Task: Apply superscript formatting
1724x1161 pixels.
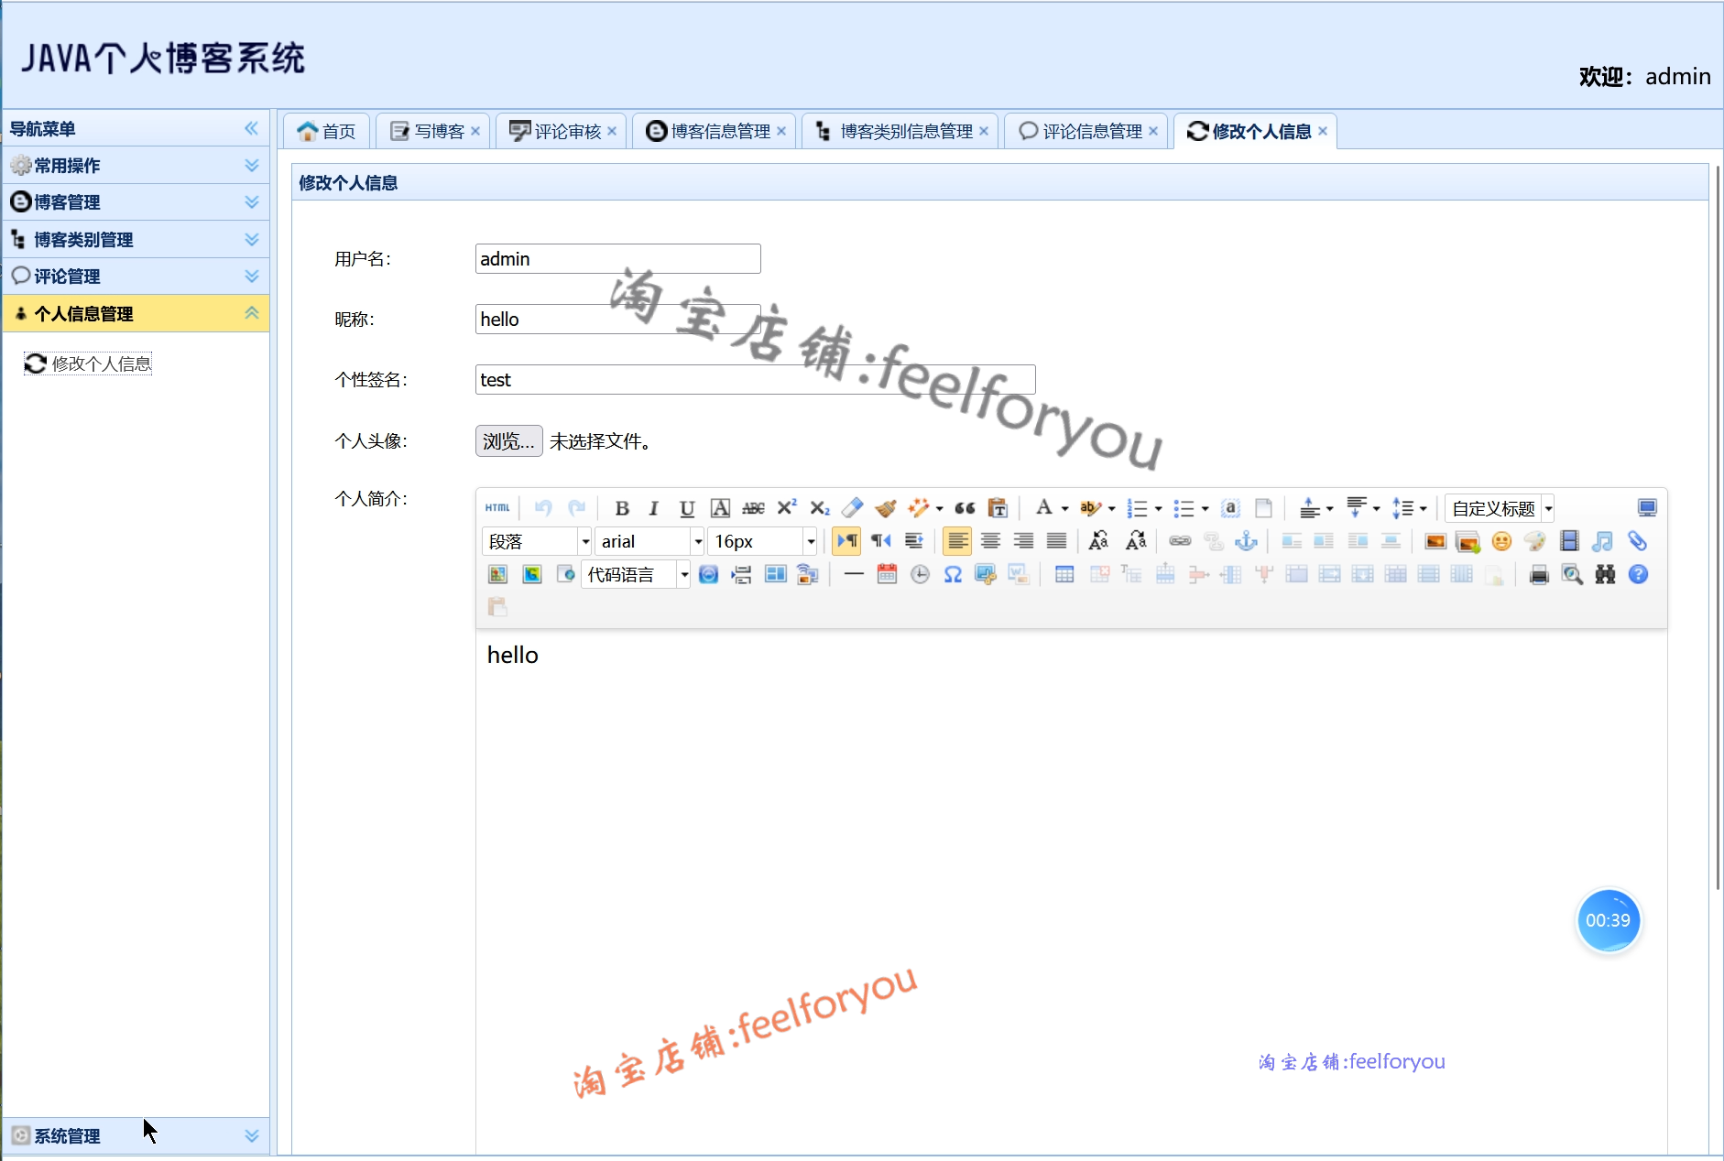Action: (x=787, y=508)
